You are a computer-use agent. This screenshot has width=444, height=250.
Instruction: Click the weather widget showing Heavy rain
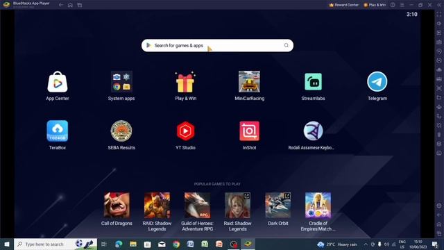[x=337, y=244]
